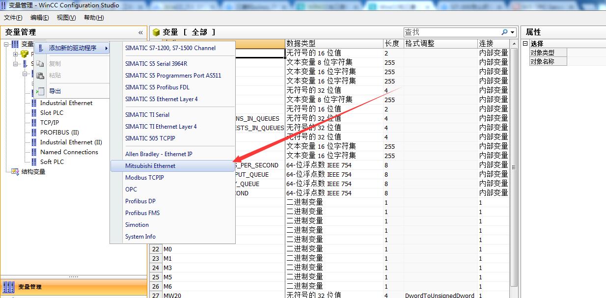Collapse the 变量管理 root tree node
The height and width of the screenshot is (298, 606).
[x=6, y=44]
